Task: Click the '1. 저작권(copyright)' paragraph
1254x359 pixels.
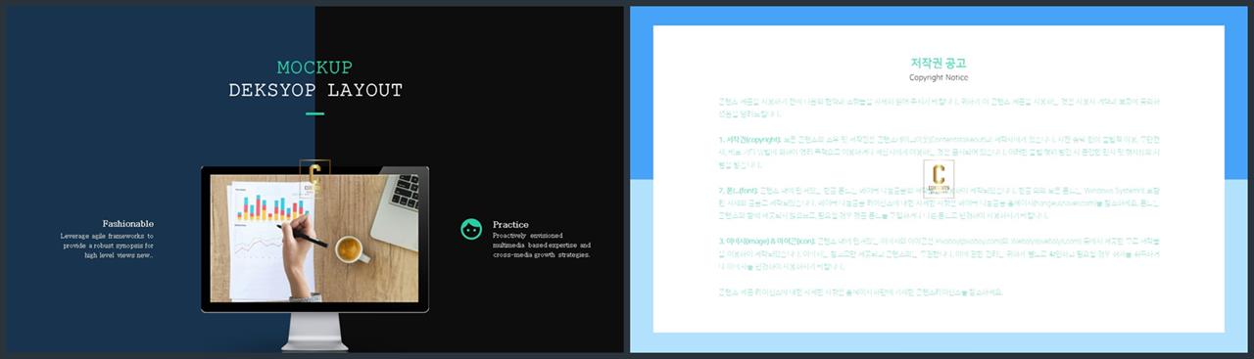Action: point(939,153)
